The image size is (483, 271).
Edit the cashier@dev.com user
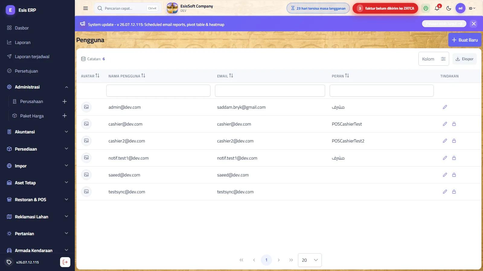[x=445, y=124]
